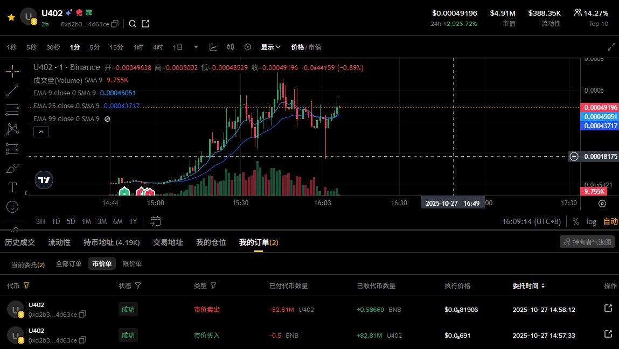This screenshot has height=349, width=619.
Task: Open the 交易地址 tab
Action: click(x=168, y=242)
